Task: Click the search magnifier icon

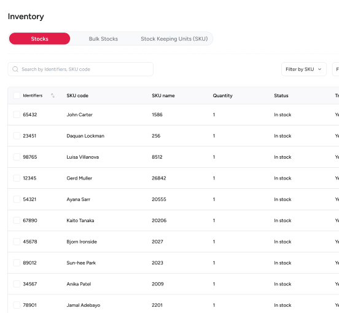Action: (x=15, y=69)
